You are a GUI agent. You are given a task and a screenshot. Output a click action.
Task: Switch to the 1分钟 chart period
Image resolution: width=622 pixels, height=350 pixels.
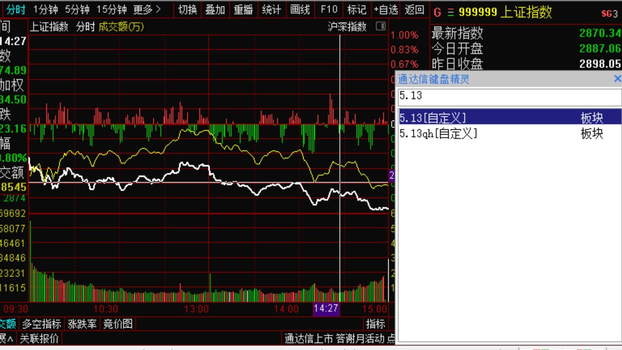(45, 10)
